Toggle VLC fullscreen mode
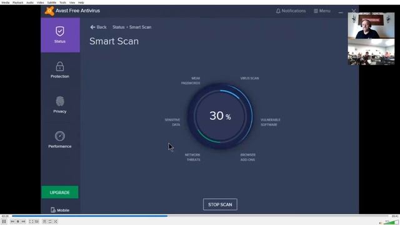 pos(31,221)
